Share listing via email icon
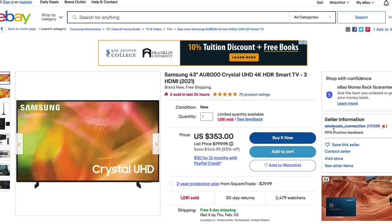392x224 pixels. pos(348,29)
